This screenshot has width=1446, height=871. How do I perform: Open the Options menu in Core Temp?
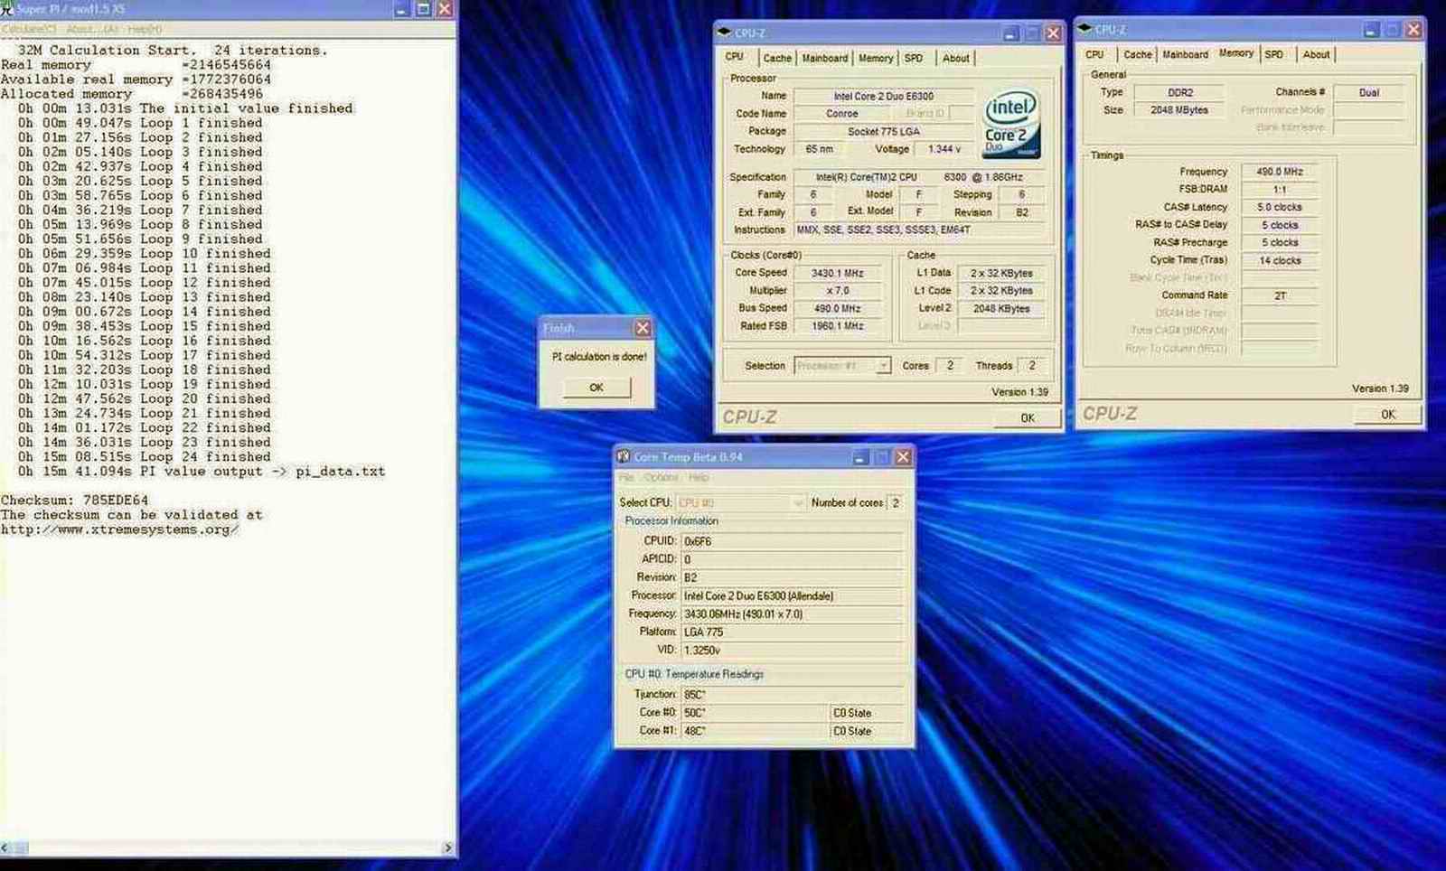[661, 477]
